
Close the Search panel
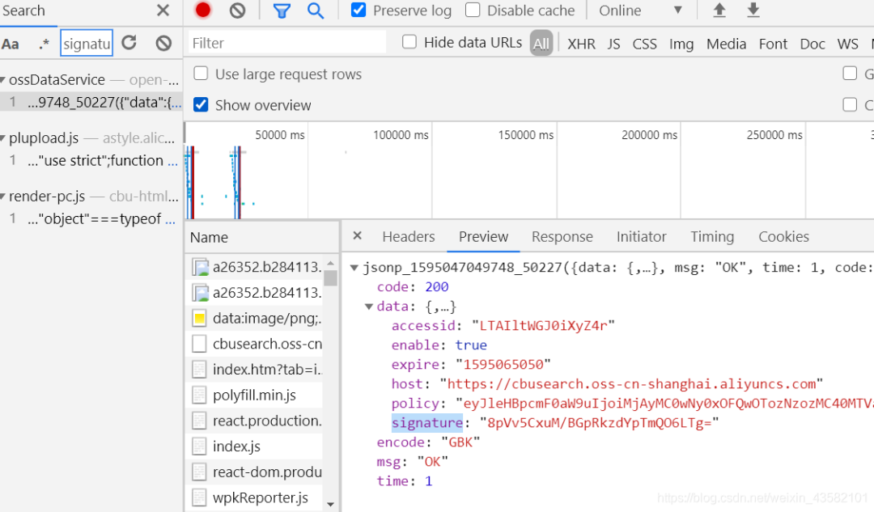coord(163,11)
